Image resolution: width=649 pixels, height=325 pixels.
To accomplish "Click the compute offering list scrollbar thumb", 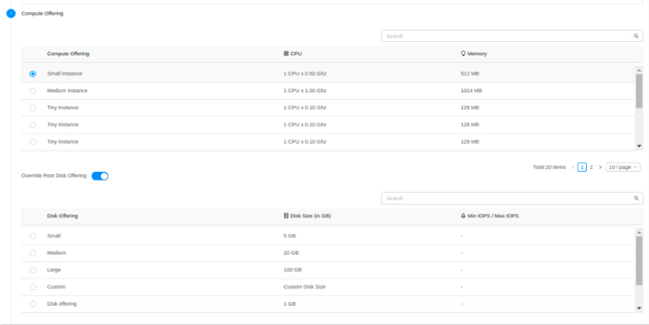I will coord(639,91).
